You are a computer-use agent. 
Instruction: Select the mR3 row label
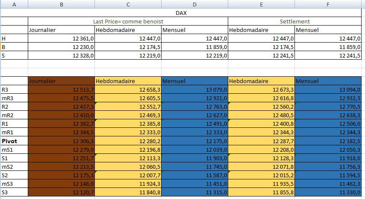14,98
